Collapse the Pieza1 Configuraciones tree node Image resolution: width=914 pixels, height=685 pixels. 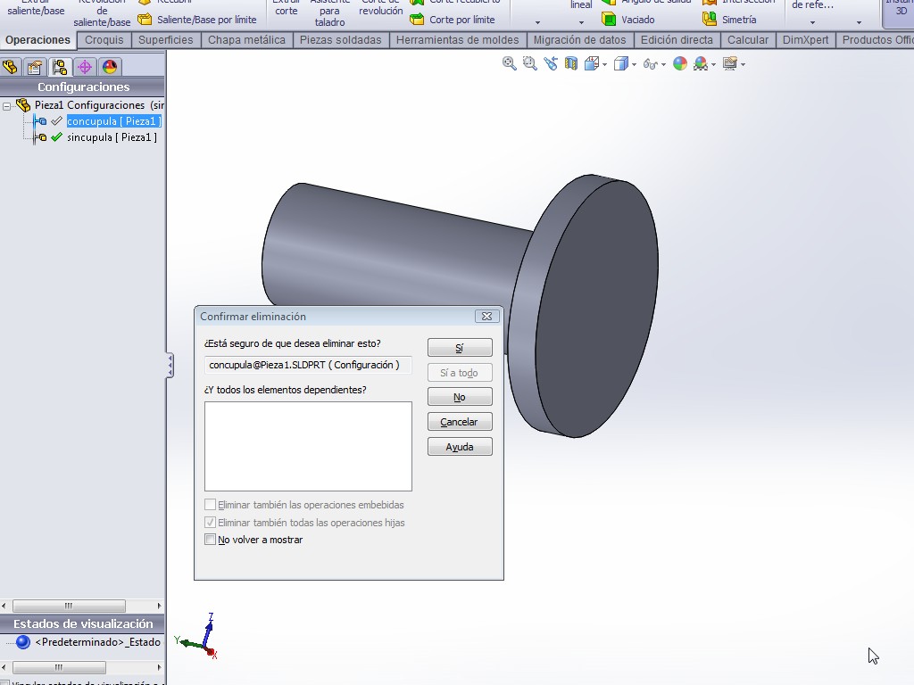pyautogui.click(x=7, y=106)
